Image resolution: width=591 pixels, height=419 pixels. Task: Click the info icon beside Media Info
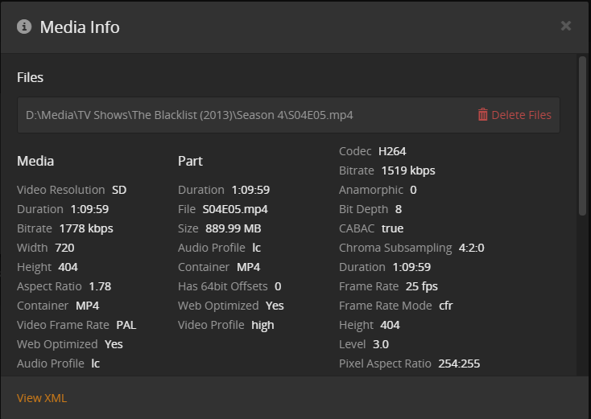[x=24, y=27]
